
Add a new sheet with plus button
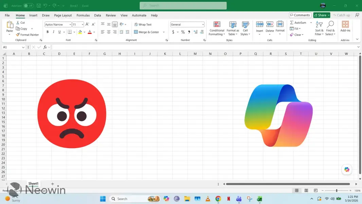click(52, 184)
